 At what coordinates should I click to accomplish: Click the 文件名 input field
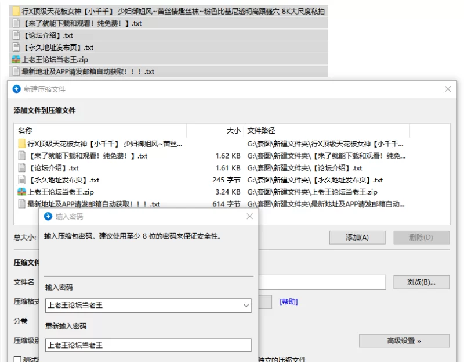(x=322, y=282)
